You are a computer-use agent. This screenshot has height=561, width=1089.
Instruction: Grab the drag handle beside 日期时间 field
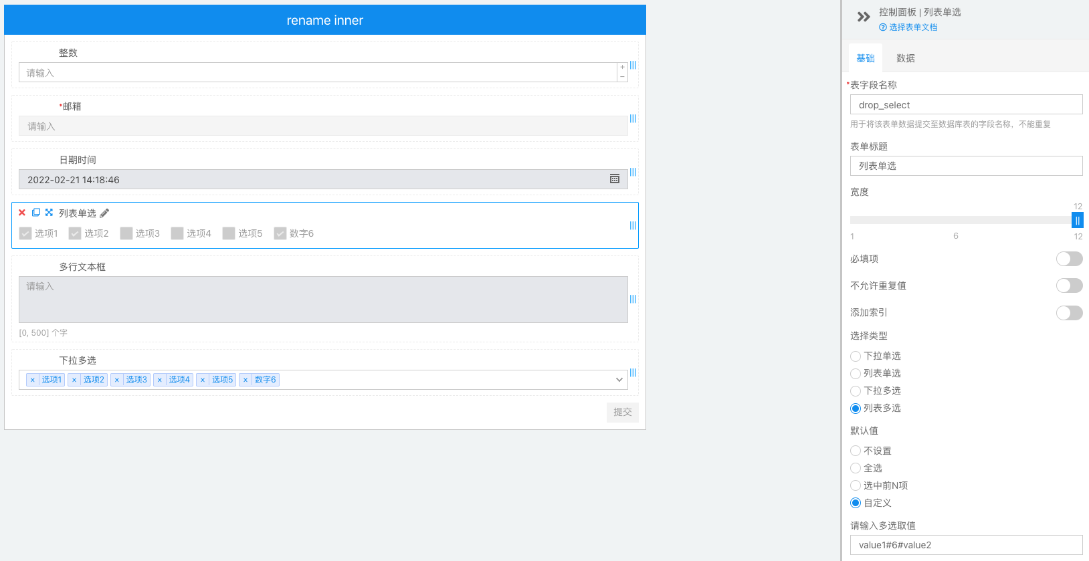[633, 173]
